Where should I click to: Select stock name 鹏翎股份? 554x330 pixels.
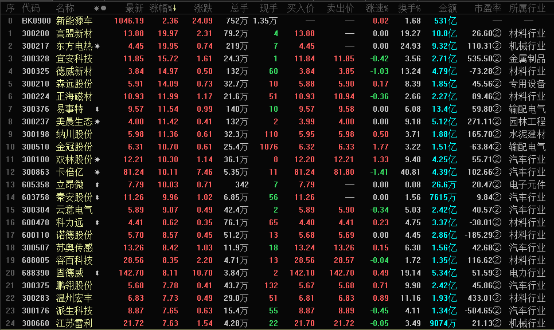pyautogui.click(x=74, y=285)
